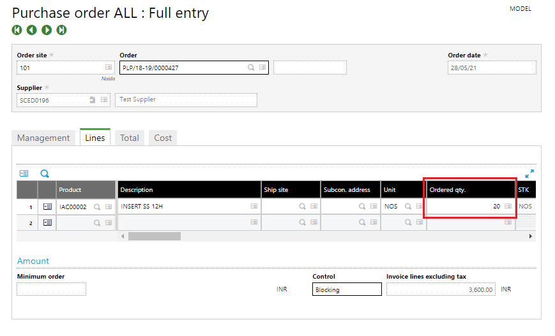Click the Unit column header
Image resolution: width=555 pixels, height=336 pixels.
click(404, 190)
